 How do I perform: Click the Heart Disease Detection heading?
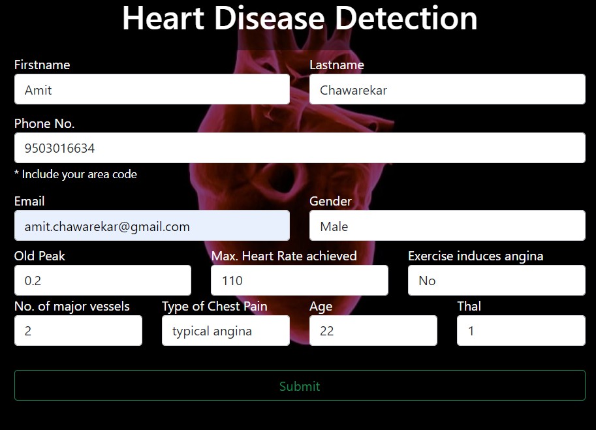point(300,18)
